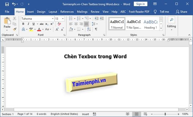193x117 pixels.
Task: Apply numbered list
Action: pos(79,19)
